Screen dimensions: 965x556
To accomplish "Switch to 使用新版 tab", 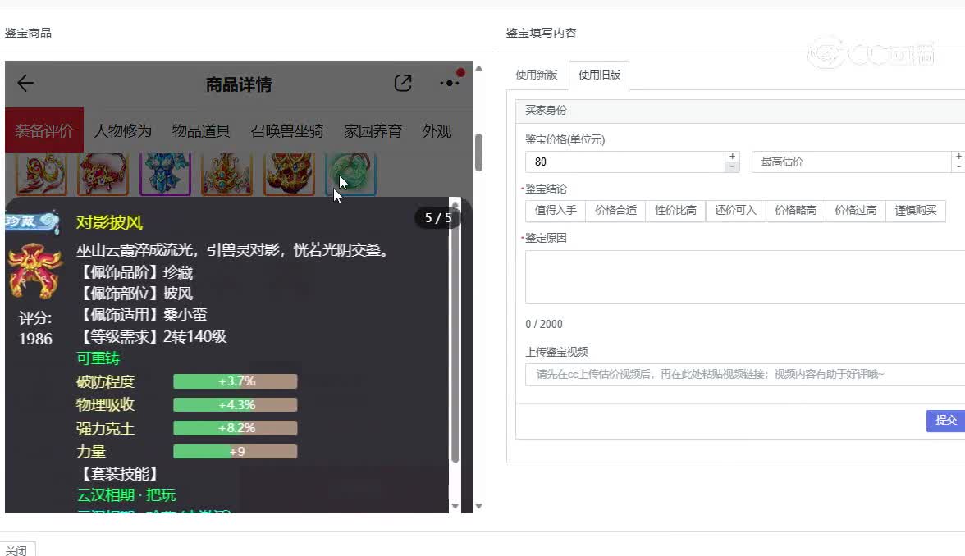I will 537,75.
